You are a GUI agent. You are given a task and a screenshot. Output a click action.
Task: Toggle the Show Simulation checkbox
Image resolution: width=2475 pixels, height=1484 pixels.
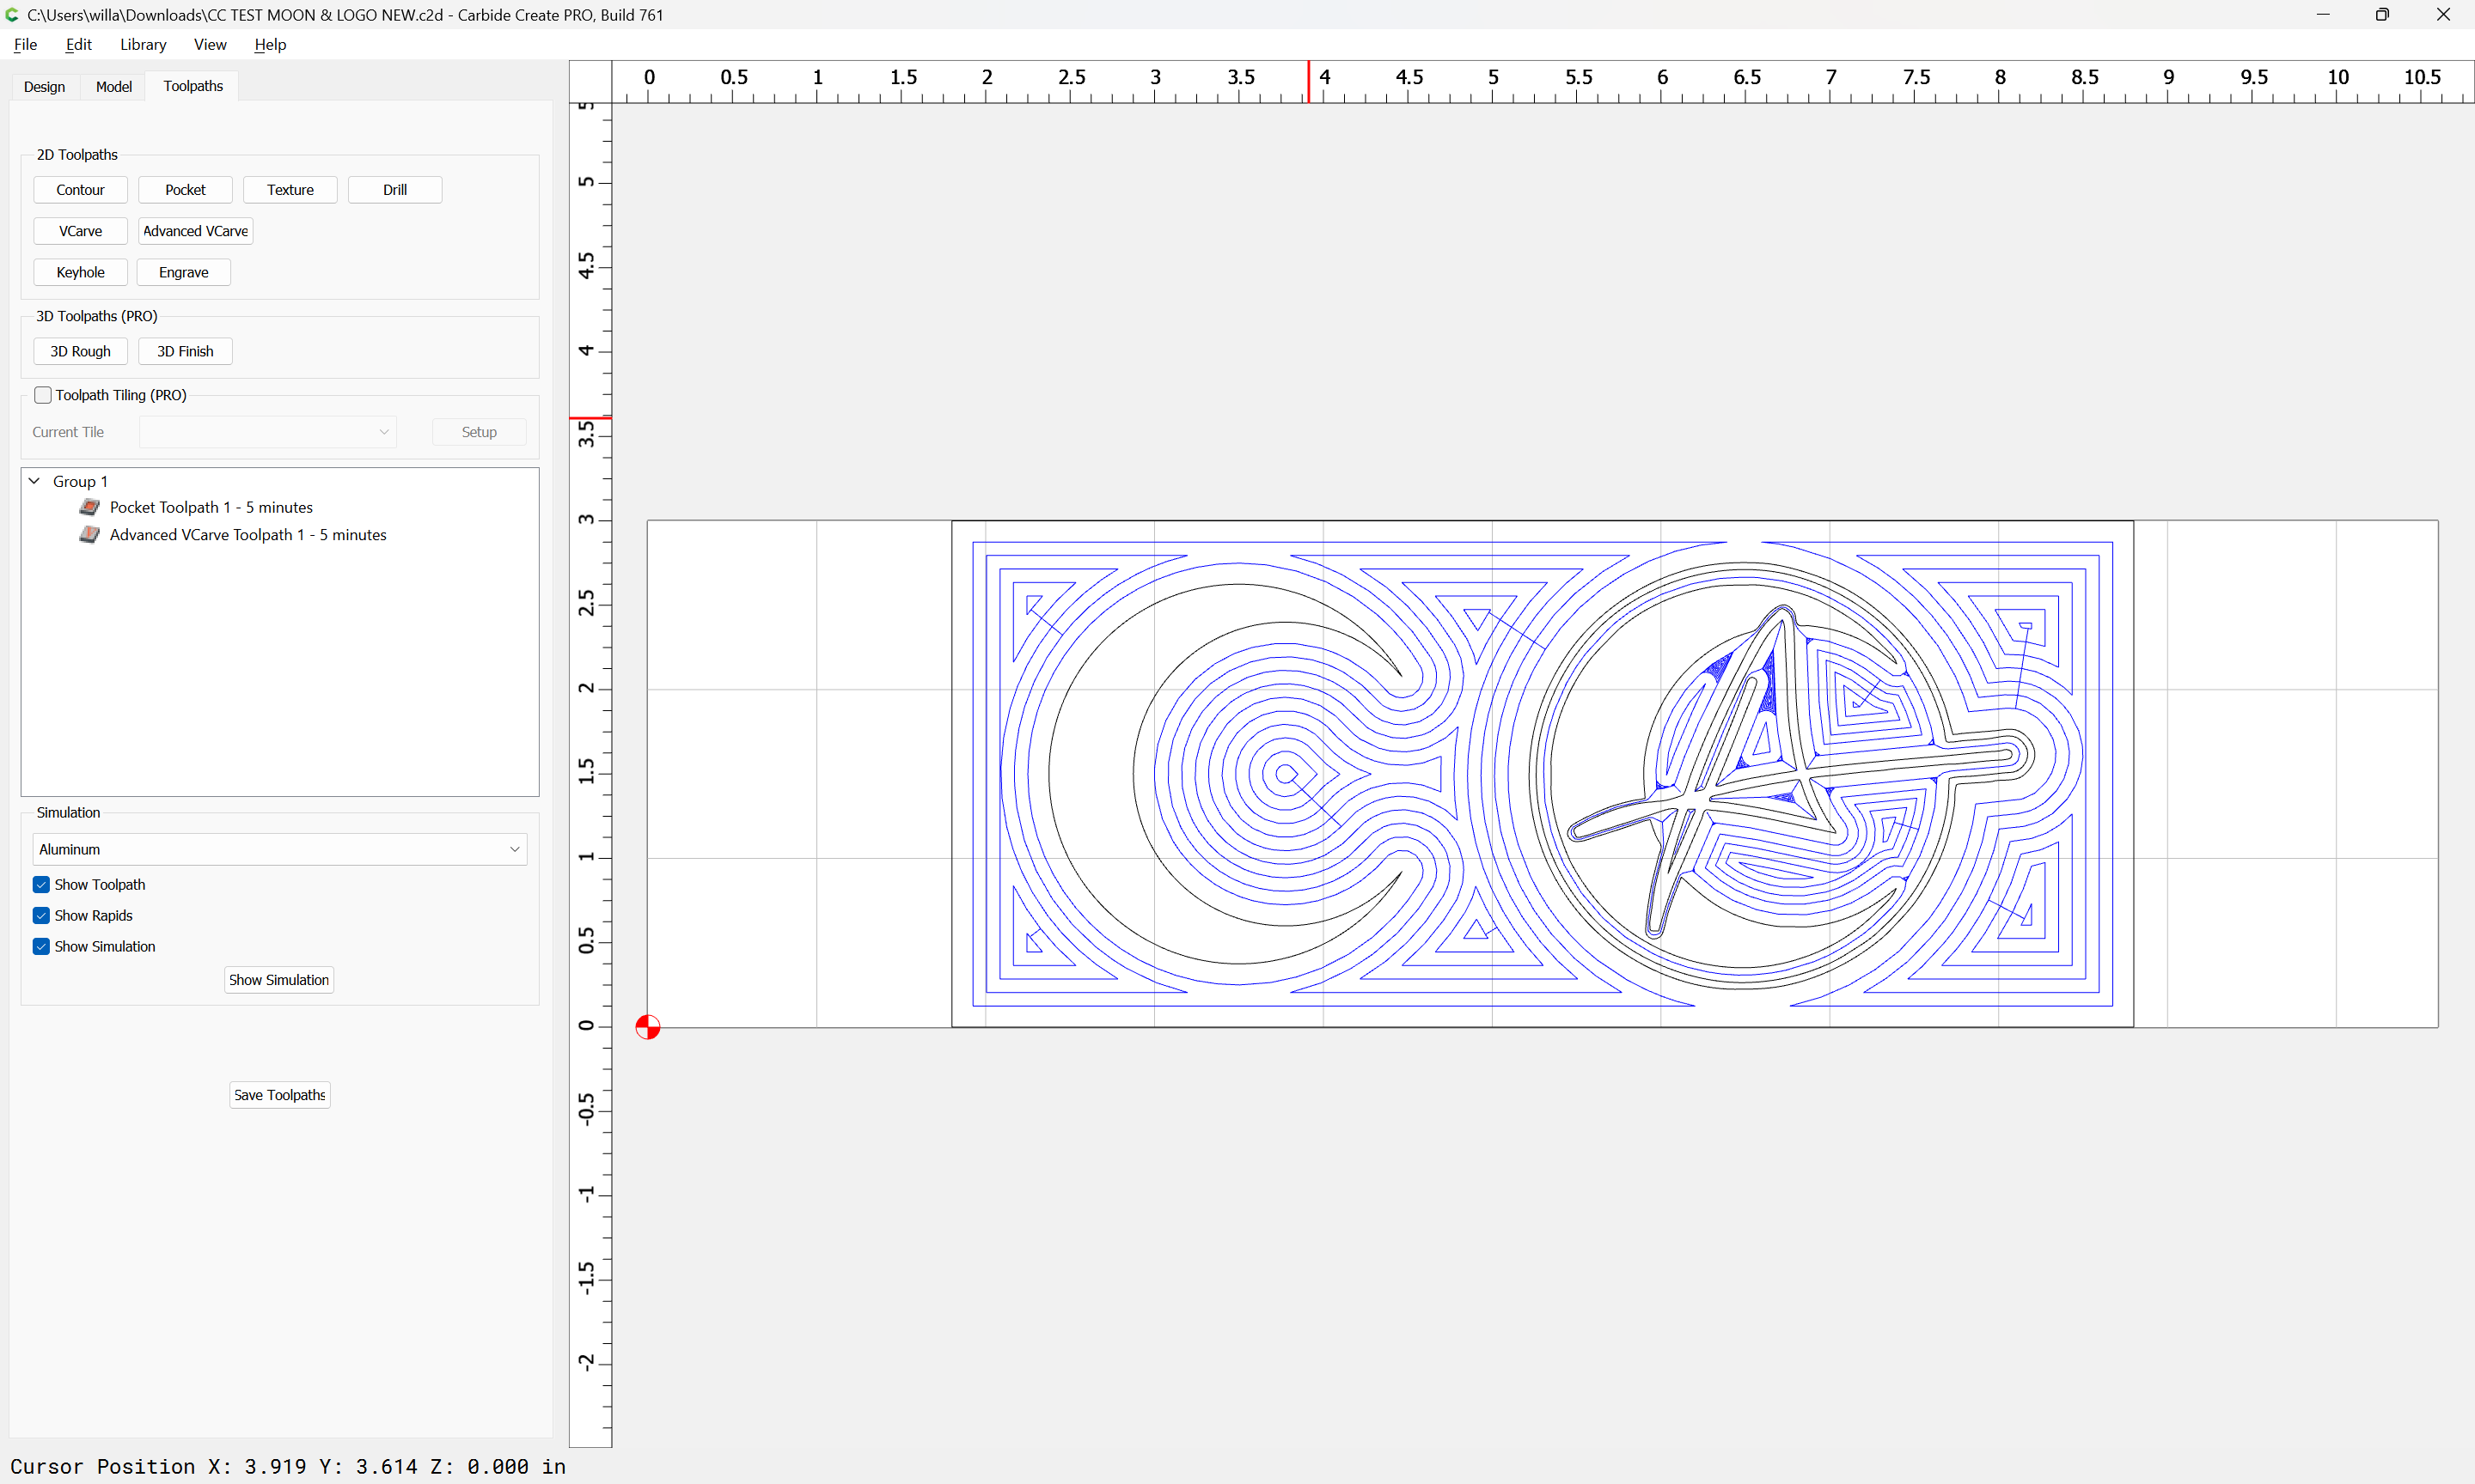(x=41, y=947)
